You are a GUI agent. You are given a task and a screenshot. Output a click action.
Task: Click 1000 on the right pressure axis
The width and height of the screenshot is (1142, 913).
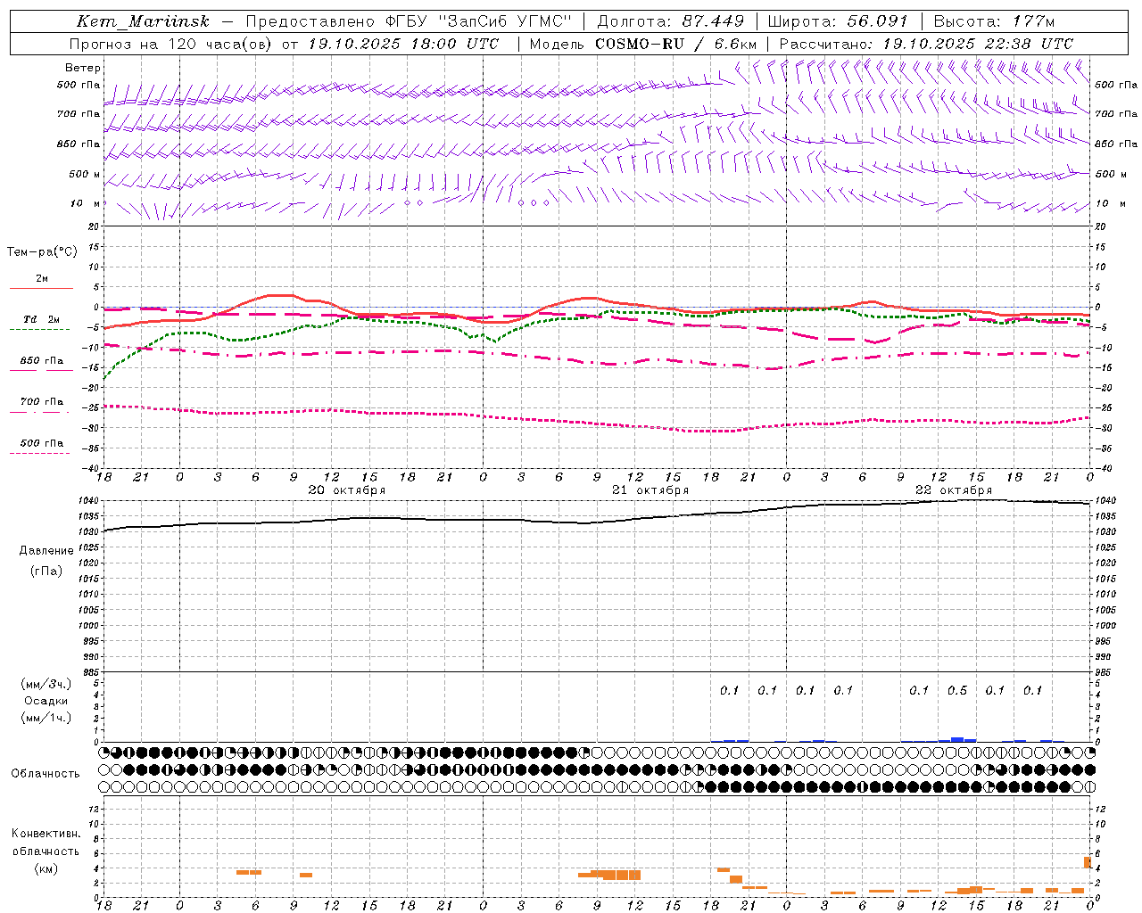click(1106, 626)
